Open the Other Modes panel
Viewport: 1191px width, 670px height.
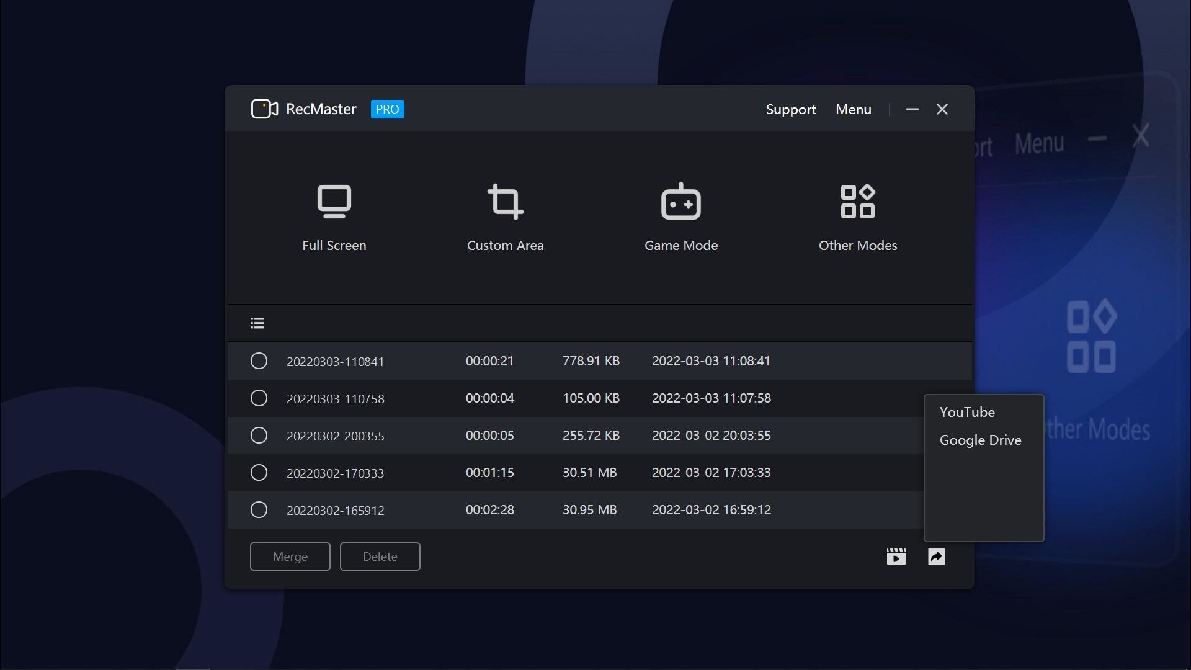(858, 217)
